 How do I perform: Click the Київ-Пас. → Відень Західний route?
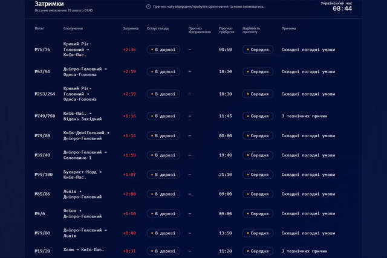coord(82,116)
